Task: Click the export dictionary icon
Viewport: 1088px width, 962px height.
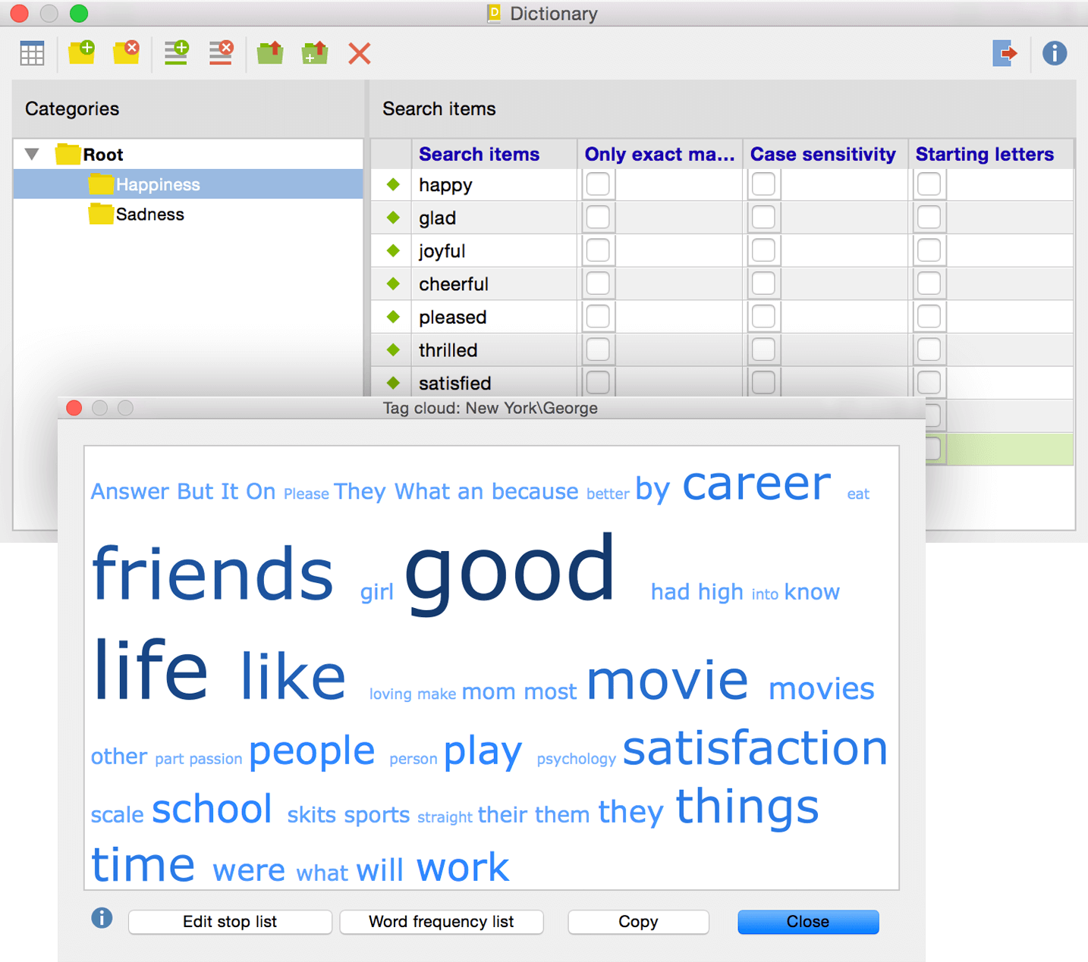Action: pyautogui.click(x=1005, y=53)
